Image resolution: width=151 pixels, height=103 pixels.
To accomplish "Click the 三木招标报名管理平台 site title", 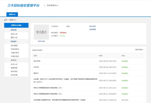I will click(x=23, y=5).
